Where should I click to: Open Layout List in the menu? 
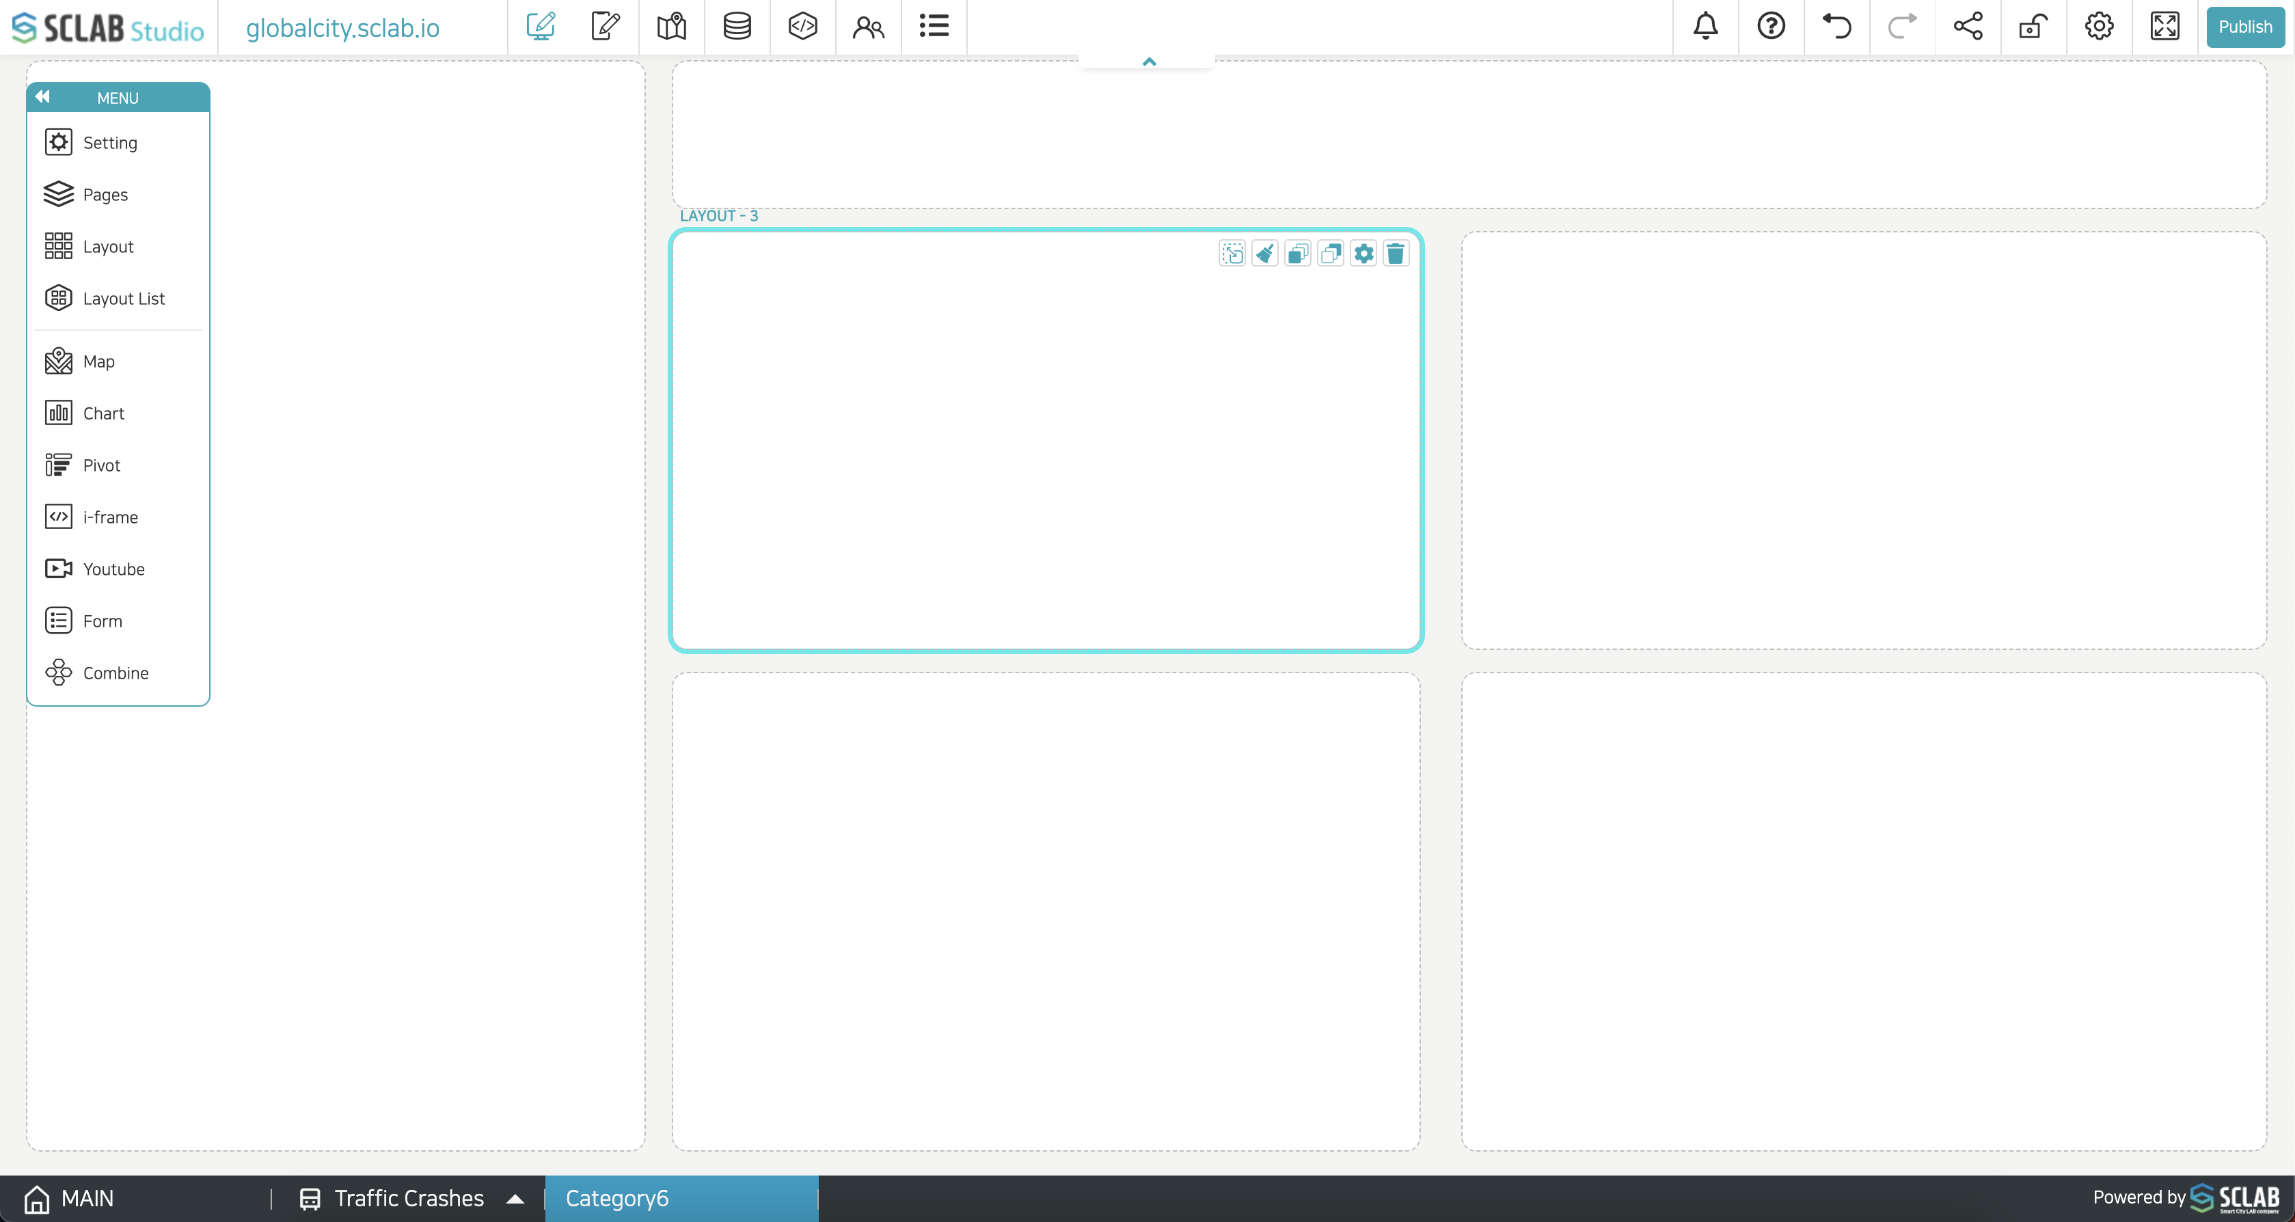(118, 299)
